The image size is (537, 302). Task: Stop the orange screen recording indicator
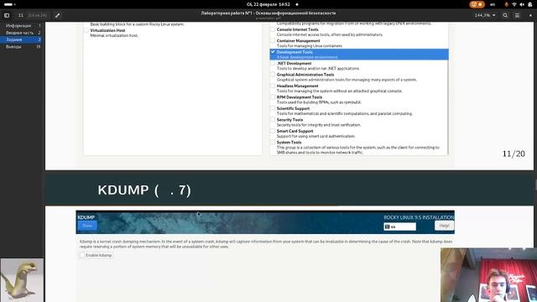[477, 4]
